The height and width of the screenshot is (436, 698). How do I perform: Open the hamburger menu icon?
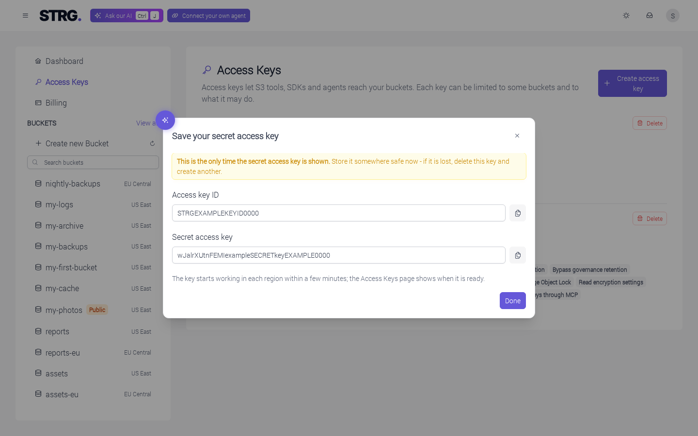[x=25, y=16]
